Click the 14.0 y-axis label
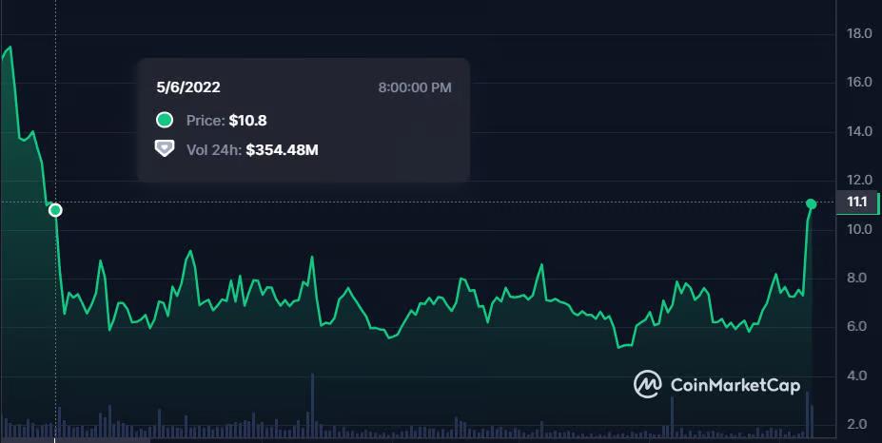Image resolution: width=882 pixels, height=443 pixels. click(859, 131)
